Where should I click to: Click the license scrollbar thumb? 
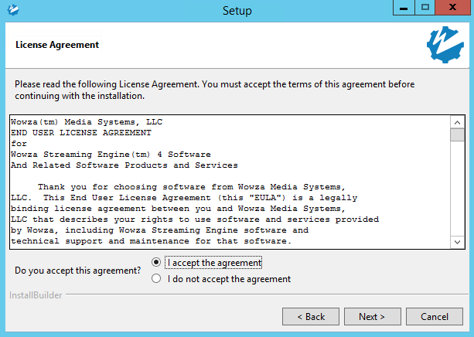point(457,136)
